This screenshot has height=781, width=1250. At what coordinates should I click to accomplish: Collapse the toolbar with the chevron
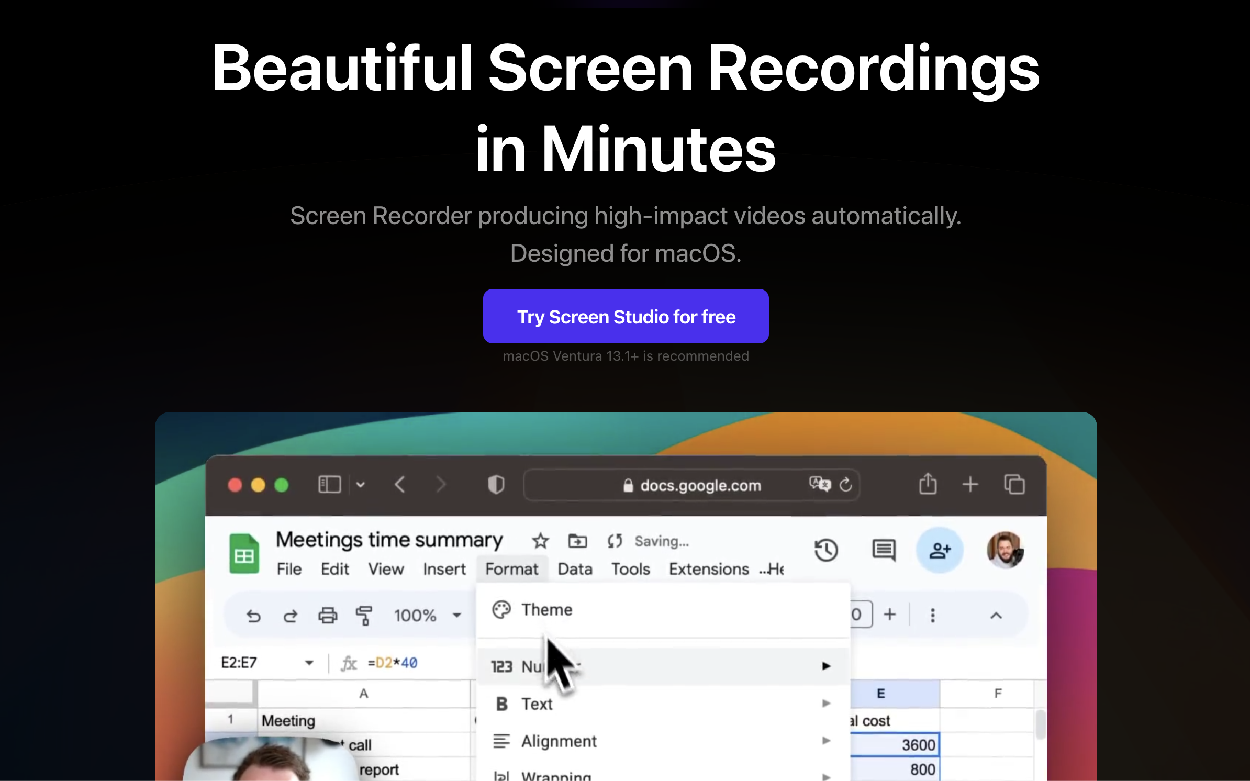tap(996, 615)
